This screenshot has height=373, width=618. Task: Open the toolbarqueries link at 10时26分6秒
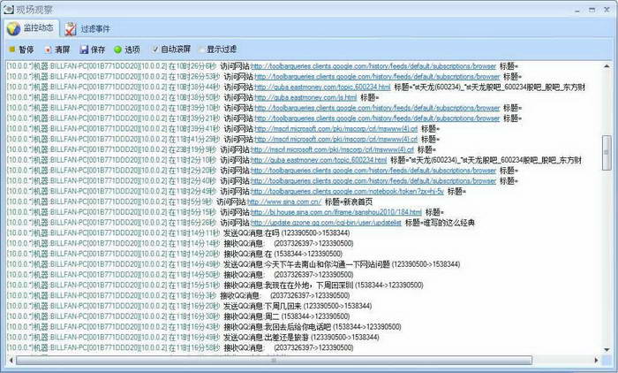click(x=373, y=66)
